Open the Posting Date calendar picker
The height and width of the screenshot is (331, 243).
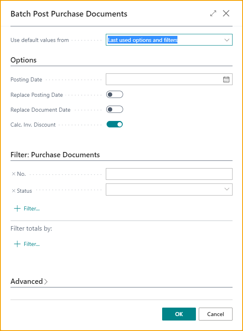(227, 79)
